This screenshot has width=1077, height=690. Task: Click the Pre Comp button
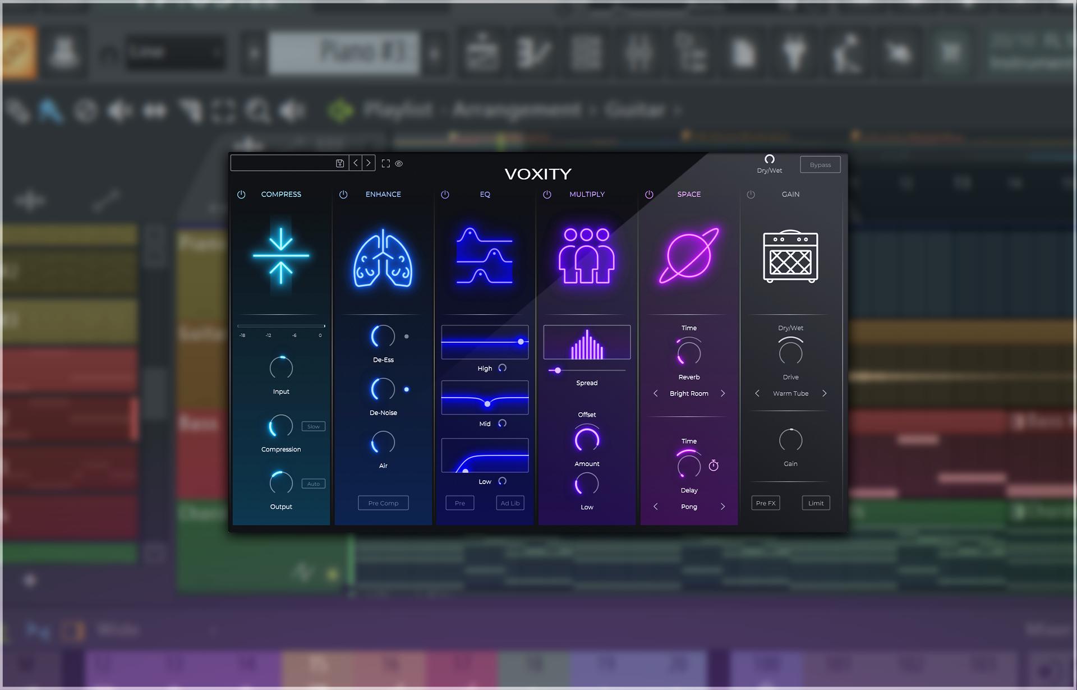click(x=383, y=503)
